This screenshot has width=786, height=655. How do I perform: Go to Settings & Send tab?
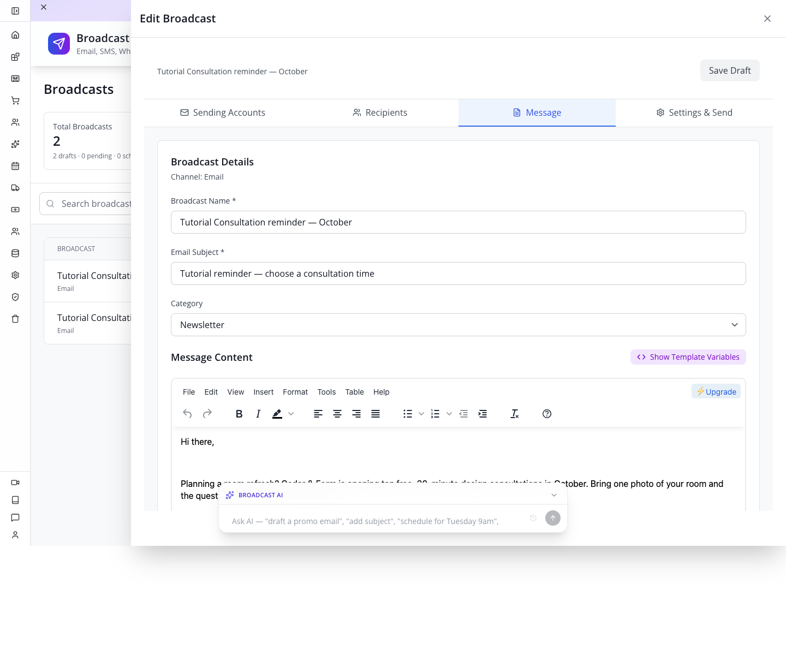click(694, 112)
